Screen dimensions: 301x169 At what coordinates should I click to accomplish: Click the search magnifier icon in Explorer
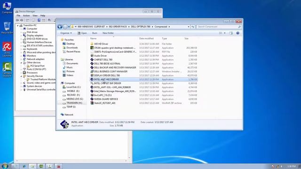click(x=239, y=27)
